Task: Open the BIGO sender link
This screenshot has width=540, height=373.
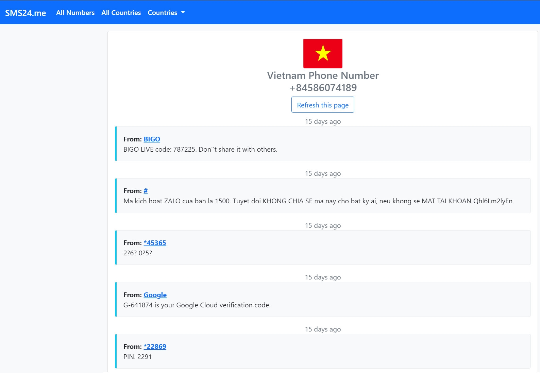Action: pyautogui.click(x=152, y=139)
